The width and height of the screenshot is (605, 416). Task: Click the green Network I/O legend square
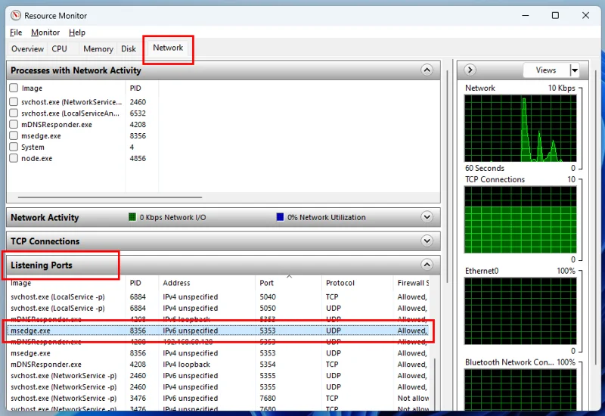pos(132,217)
